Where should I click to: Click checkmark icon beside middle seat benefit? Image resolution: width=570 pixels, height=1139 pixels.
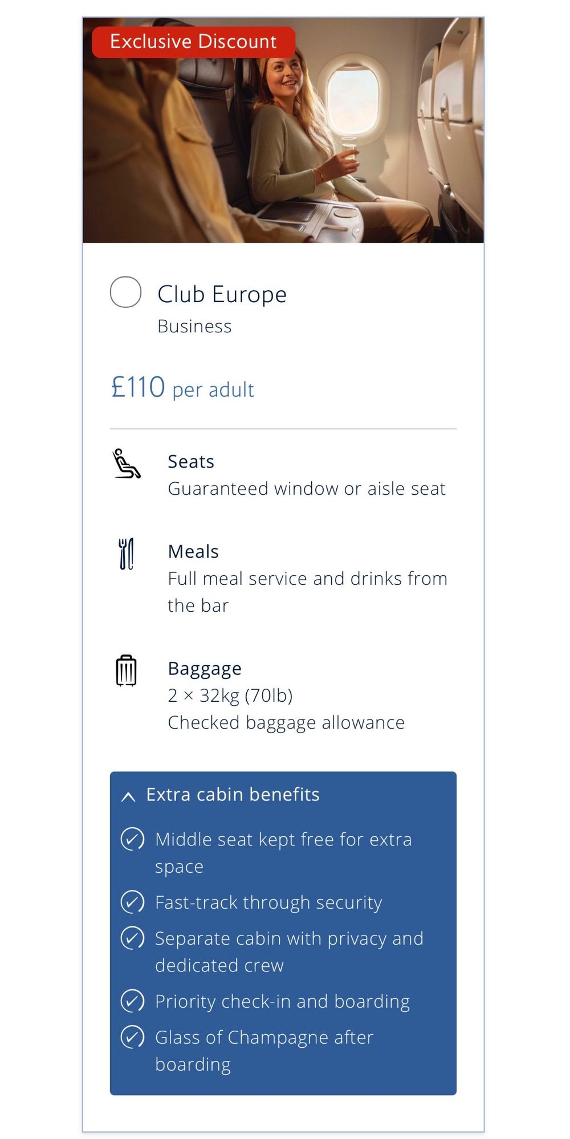132,839
